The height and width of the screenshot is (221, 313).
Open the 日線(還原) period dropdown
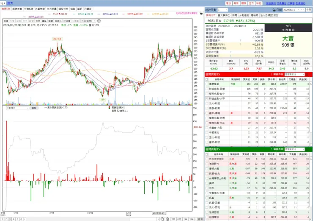[88, 21]
